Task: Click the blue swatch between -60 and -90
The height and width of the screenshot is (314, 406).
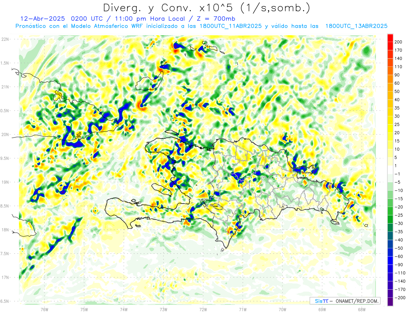Action: point(390,260)
